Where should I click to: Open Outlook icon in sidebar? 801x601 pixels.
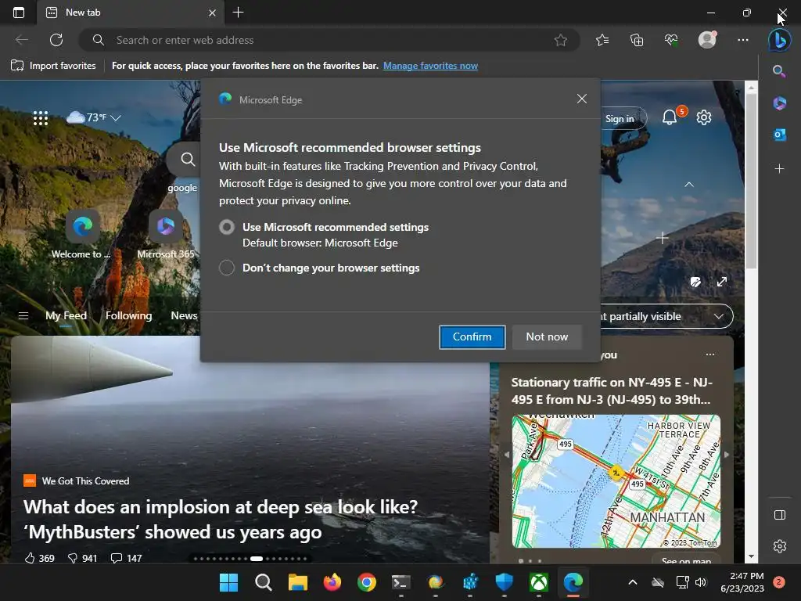tap(780, 135)
